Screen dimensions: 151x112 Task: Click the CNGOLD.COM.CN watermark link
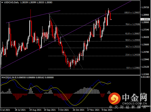135,104
